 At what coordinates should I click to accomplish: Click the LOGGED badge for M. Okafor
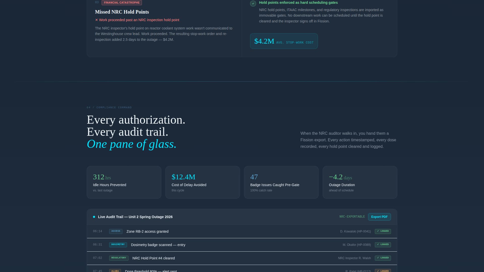(383, 245)
